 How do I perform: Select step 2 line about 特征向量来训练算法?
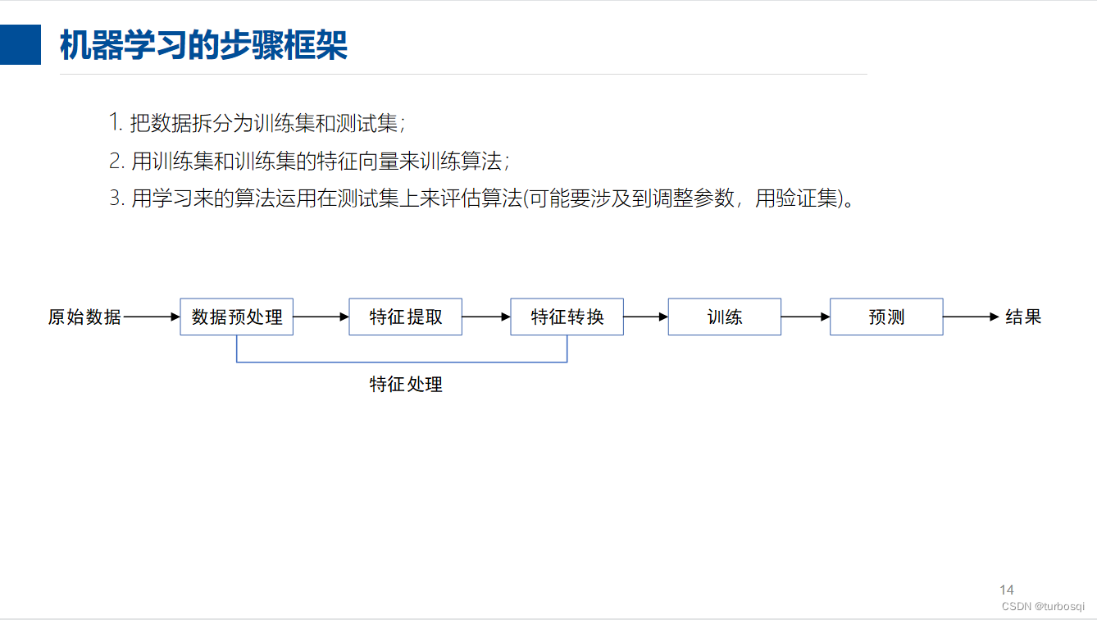click(x=310, y=161)
